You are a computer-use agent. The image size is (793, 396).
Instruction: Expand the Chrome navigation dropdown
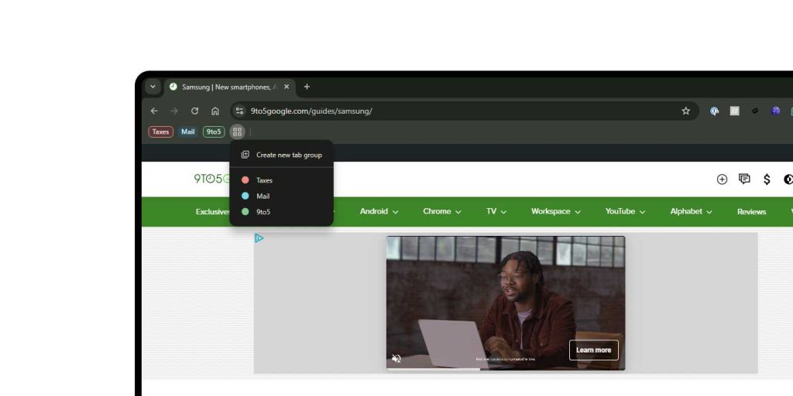441,211
